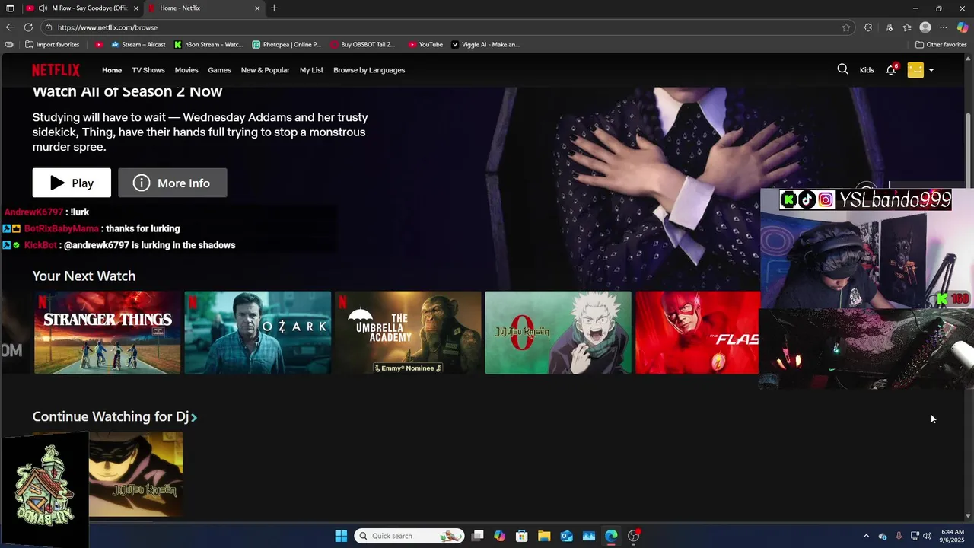Image resolution: width=974 pixels, height=548 pixels.
Task: Click Continue Watching for Dj heading
Action: (110, 416)
